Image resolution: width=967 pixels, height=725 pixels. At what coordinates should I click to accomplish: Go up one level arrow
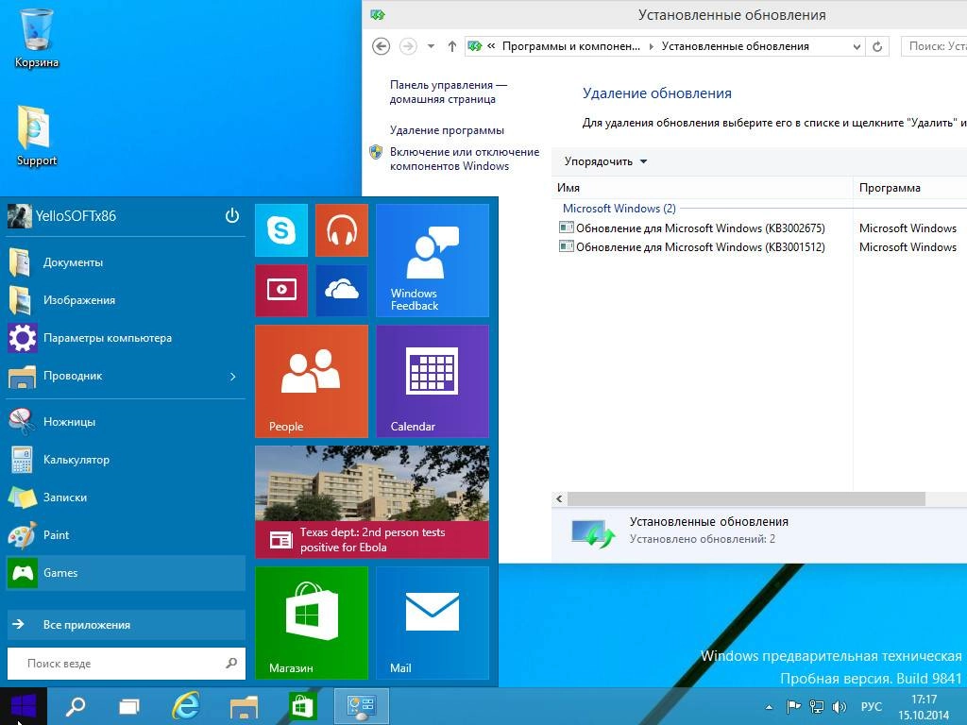(452, 46)
